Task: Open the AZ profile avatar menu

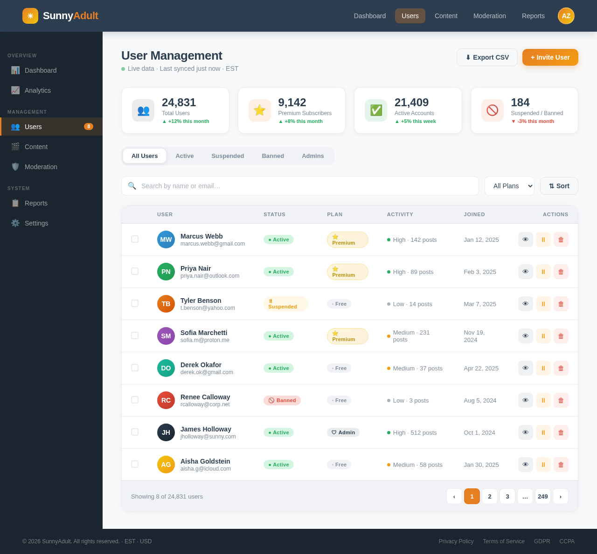Action: pyautogui.click(x=566, y=16)
